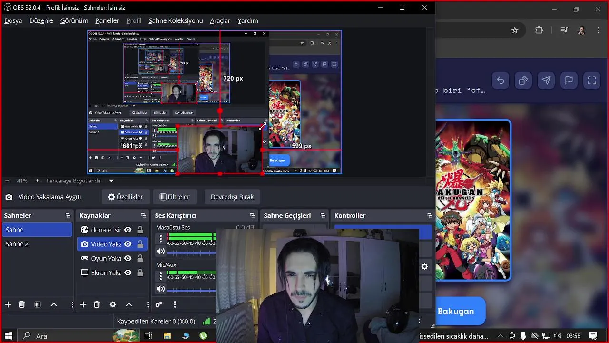Click the settings gear in Kontroller panel
Screen dimensions: 609x343
coord(425,267)
